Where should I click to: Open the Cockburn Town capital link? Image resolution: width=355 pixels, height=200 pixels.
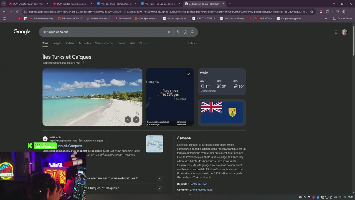click(x=198, y=184)
